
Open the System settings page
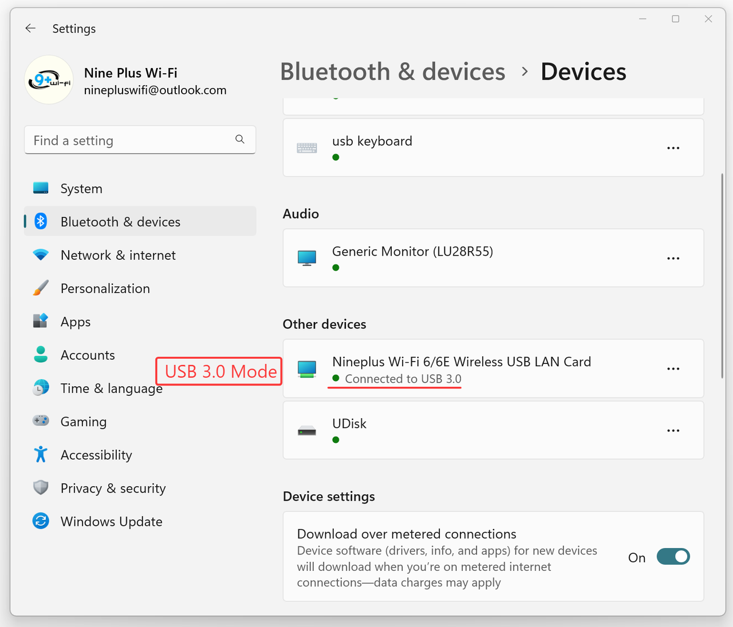140,188
